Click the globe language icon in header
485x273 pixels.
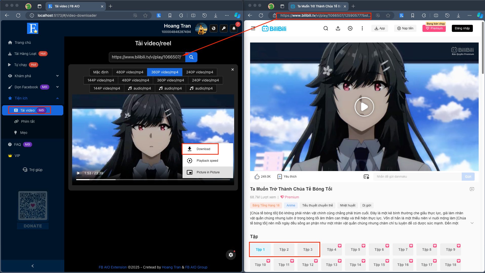tap(214, 28)
